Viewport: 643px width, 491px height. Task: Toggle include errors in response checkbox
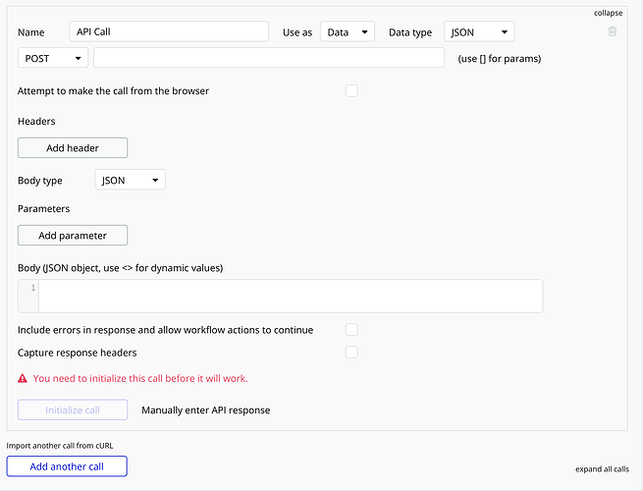351,330
